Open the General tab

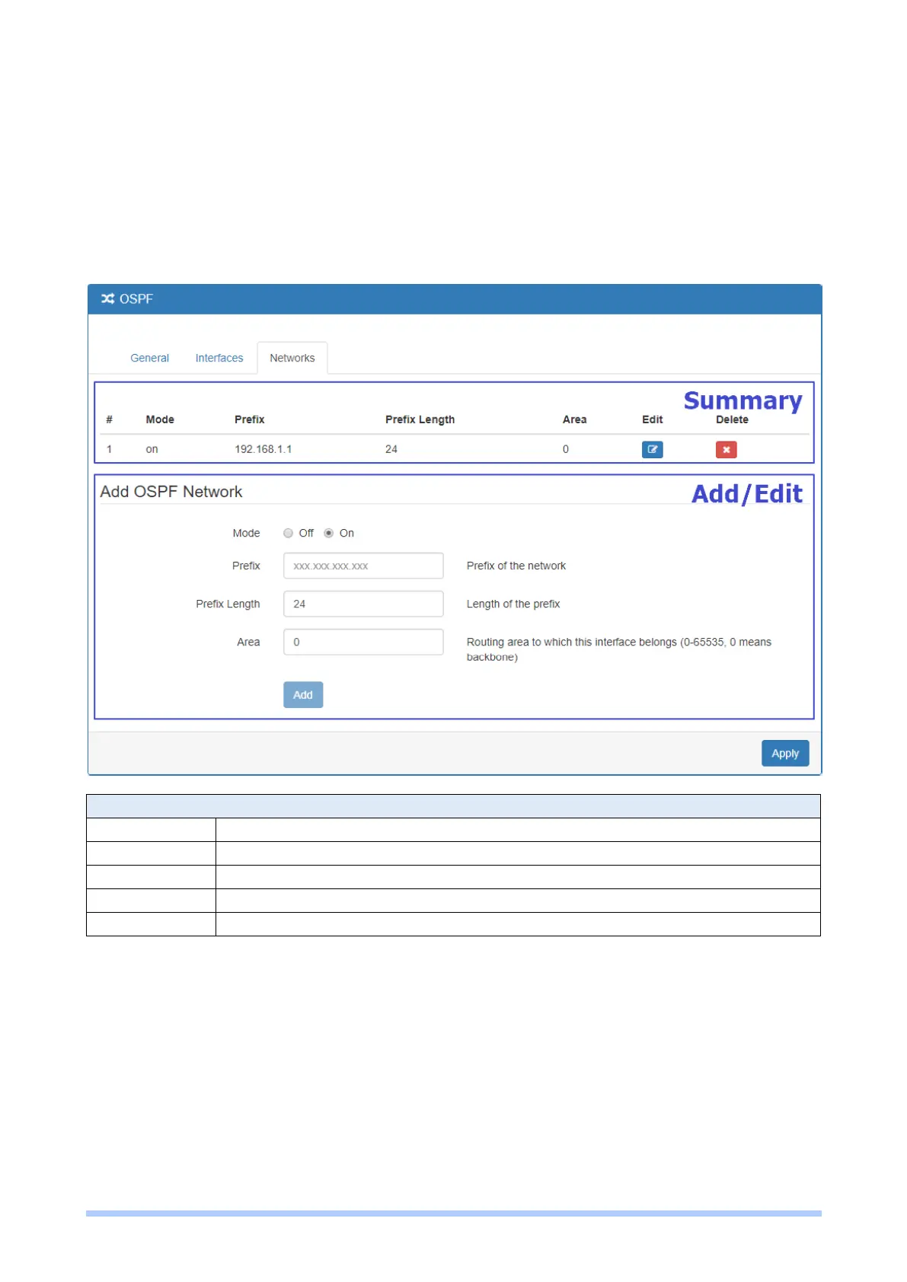pyautogui.click(x=149, y=358)
